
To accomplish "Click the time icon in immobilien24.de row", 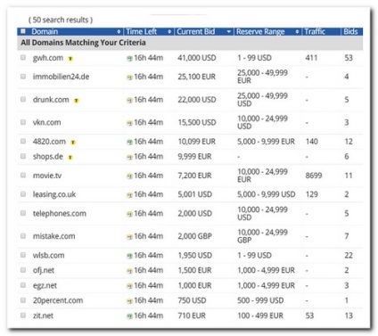I will tap(129, 78).
